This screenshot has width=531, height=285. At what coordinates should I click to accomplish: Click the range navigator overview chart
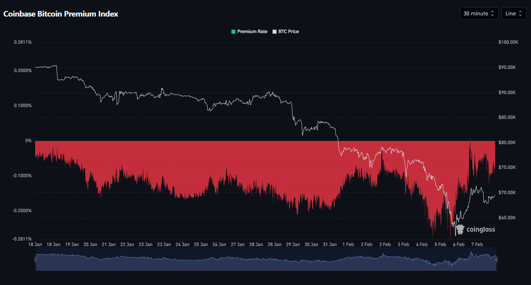(x=266, y=259)
